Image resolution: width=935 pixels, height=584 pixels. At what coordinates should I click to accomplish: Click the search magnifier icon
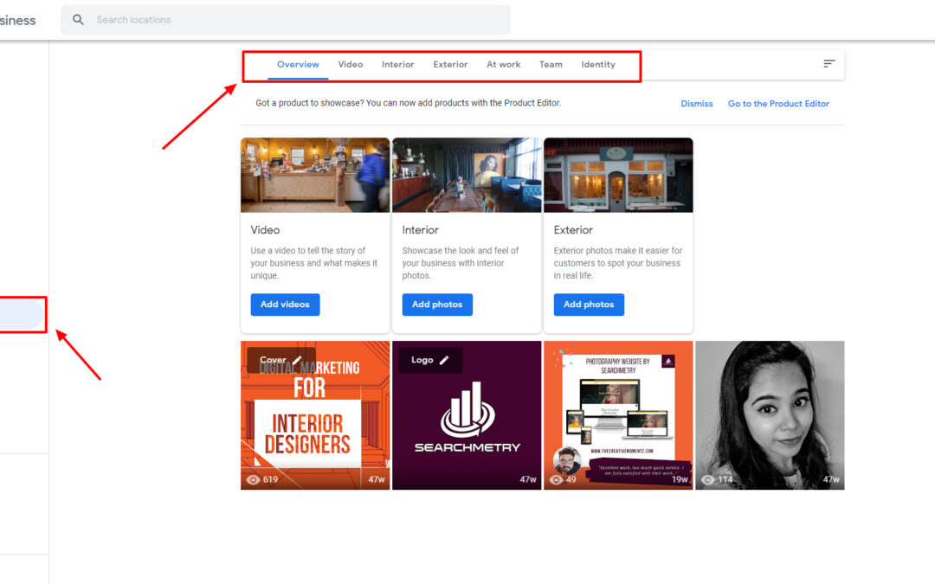point(79,20)
